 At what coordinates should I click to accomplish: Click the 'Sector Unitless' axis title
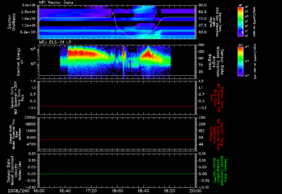click(x=12, y=22)
